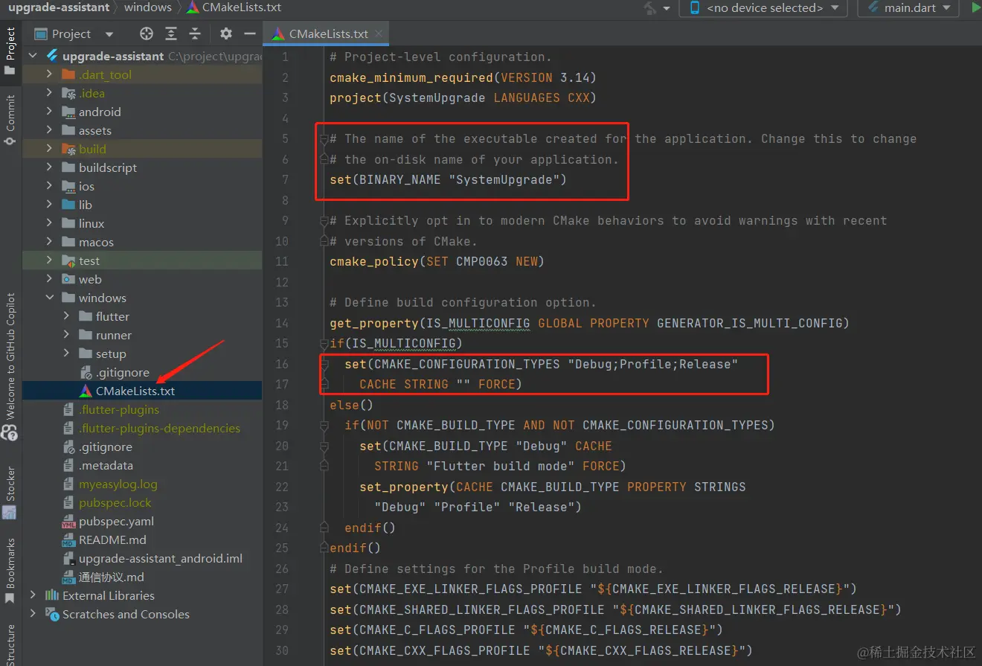Select the linux folder
982x666 pixels.
[x=92, y=223]
